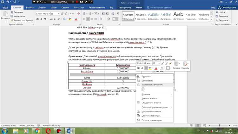
Task: Expand the styles gallery
Action: (x=211, y=19)
